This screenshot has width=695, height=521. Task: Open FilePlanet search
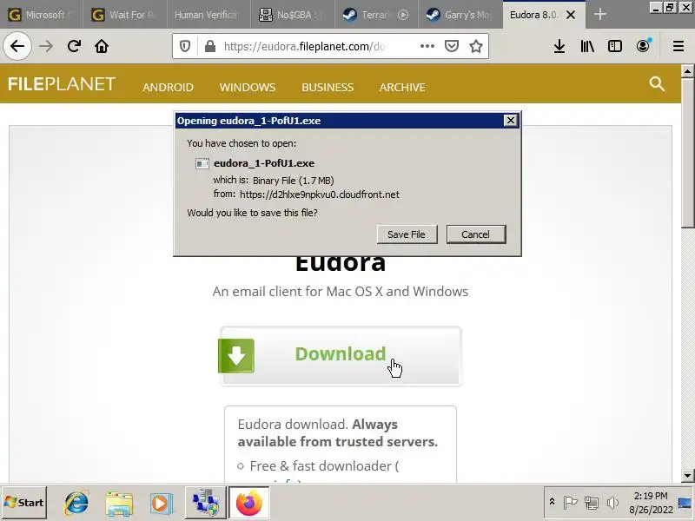tap(657, 83)
